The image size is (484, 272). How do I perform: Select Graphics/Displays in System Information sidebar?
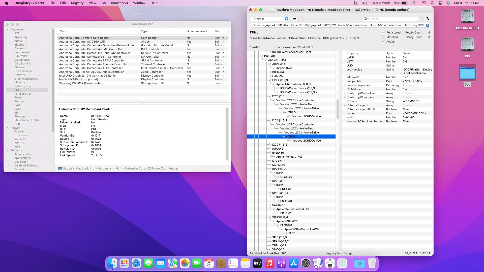26,79
